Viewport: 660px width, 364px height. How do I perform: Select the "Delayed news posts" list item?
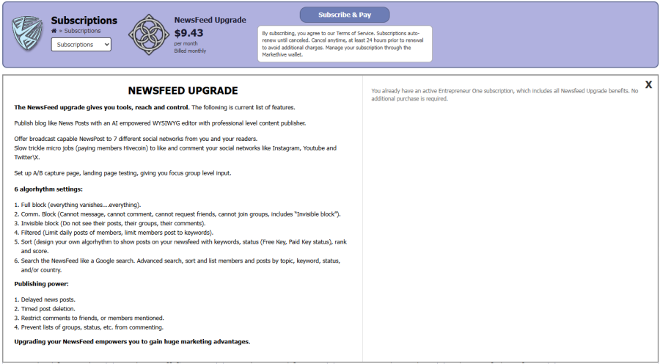coord(48,299)
